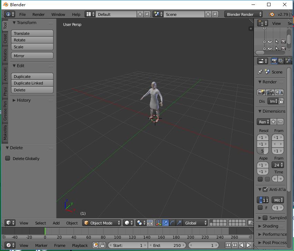Image resolution: width=294 pixels, height=251 pixels.
Task: Click the play animation forward button
Action: pos(248,245)
